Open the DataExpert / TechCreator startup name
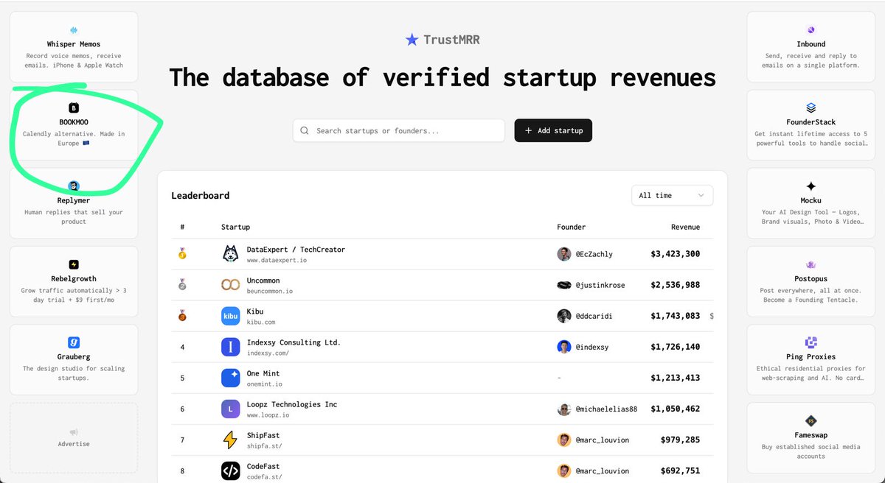 (x=296, y=250)
